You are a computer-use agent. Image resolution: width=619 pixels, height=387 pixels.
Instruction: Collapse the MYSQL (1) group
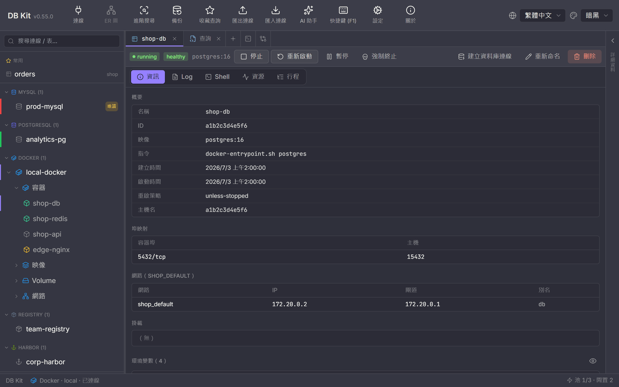[7, 92]
